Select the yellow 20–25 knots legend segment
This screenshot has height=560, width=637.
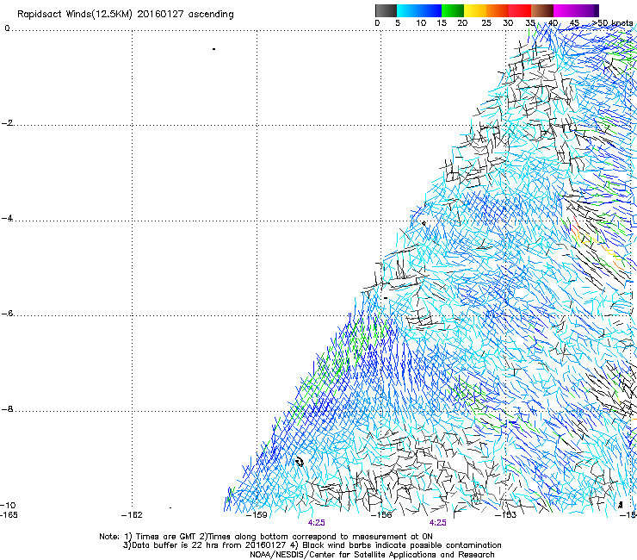[475, 10]
